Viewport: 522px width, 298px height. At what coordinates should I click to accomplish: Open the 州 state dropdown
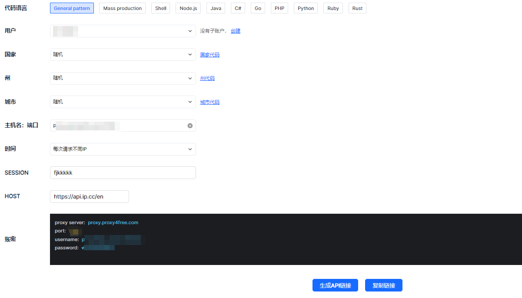[123, 78]
